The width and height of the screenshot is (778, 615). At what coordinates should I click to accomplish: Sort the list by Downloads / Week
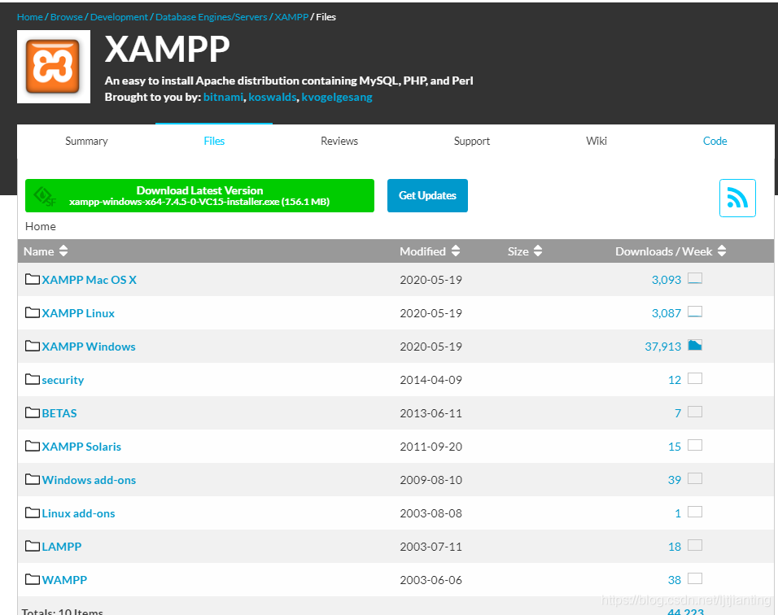point(671,251)
